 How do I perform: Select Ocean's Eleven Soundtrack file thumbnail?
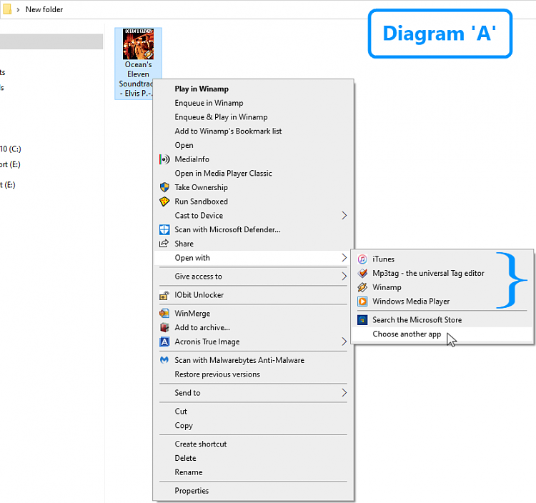(x=138, y=44)
